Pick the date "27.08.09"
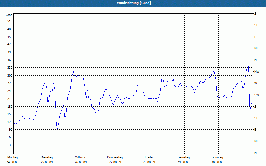This screenshot has width=266, height=166. pyautogui.click(x=115, y=162)
